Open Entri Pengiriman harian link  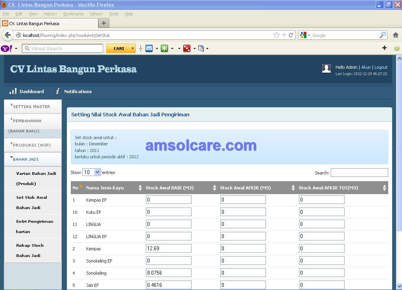pyautogui.click(x=35, y=226)
